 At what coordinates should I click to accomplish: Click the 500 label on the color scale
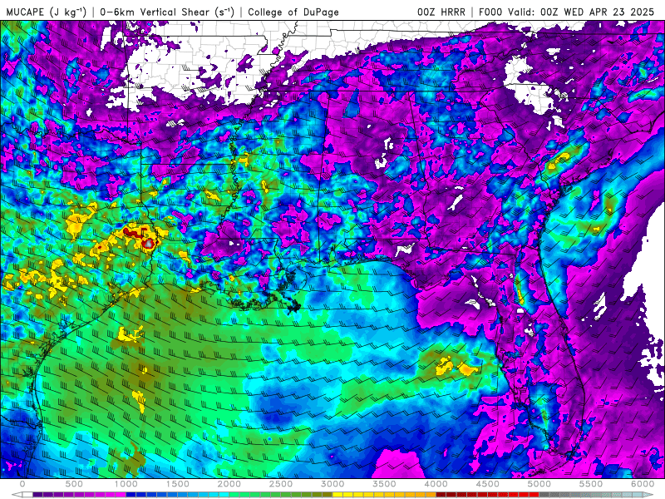pos(74,484)
